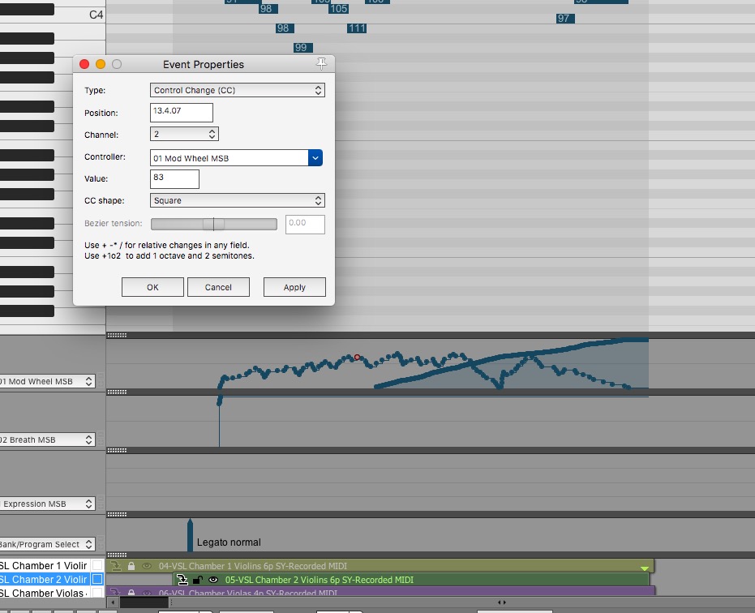The image size is (755, 613).
Task: Click the track list lane grip handle
Action: point(117,555)
